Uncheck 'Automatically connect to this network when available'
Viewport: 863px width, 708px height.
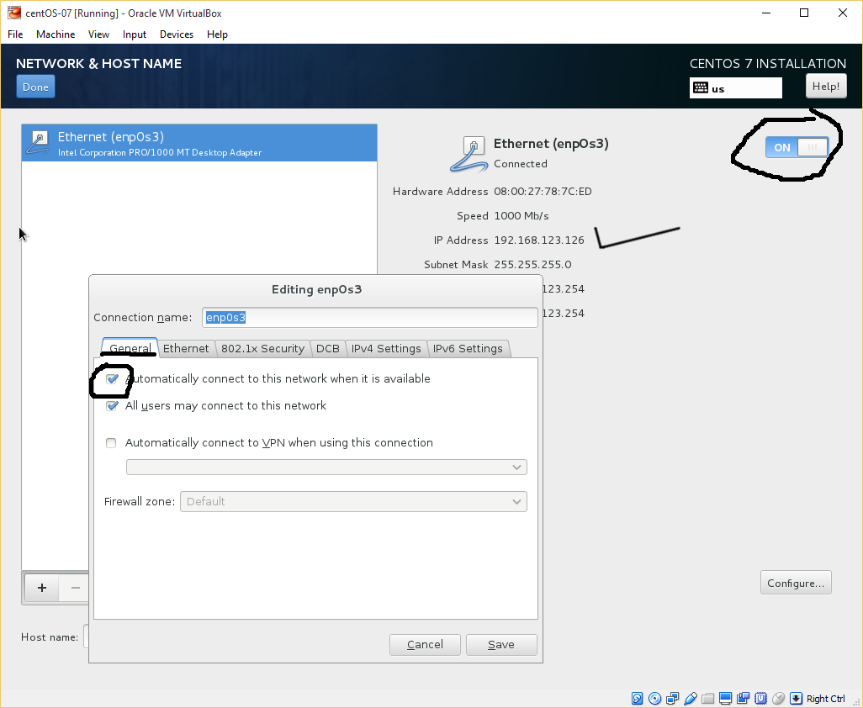coord(112,379)
